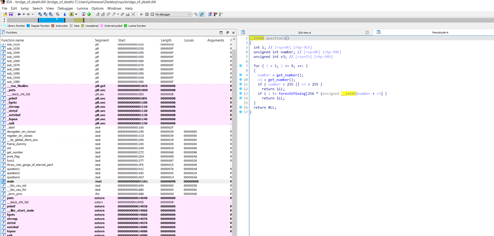Image resolution: width=494 pixels, height=236 pixels.
Task: Click the yellow text search 'A' icon
Action: pyautogui.click(x=72, y=14)
